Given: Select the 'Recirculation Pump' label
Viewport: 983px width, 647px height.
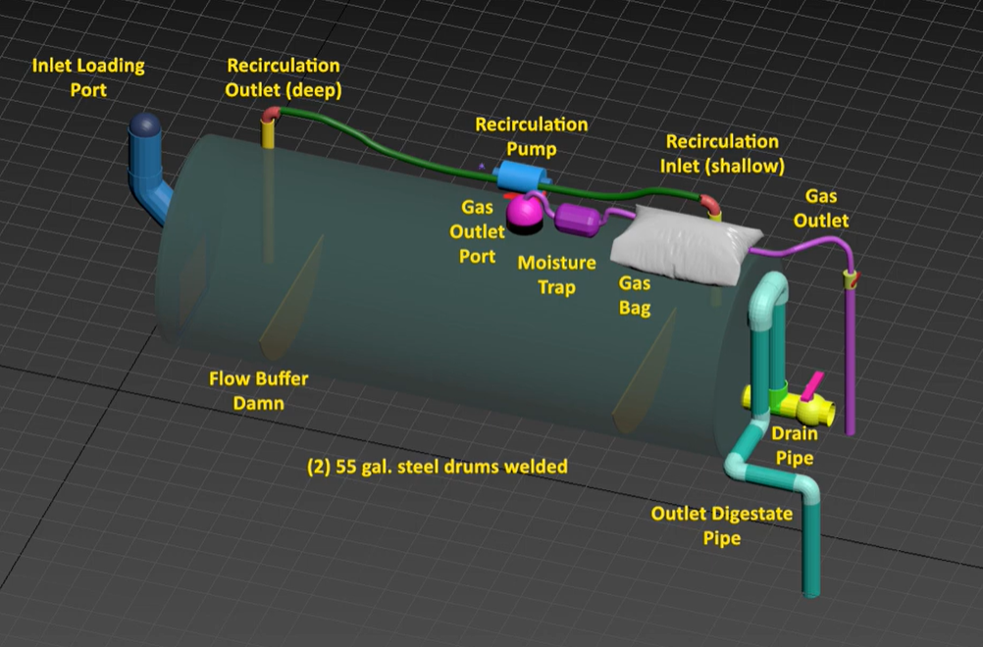Looking at the screenshot, I should point(532,136).
